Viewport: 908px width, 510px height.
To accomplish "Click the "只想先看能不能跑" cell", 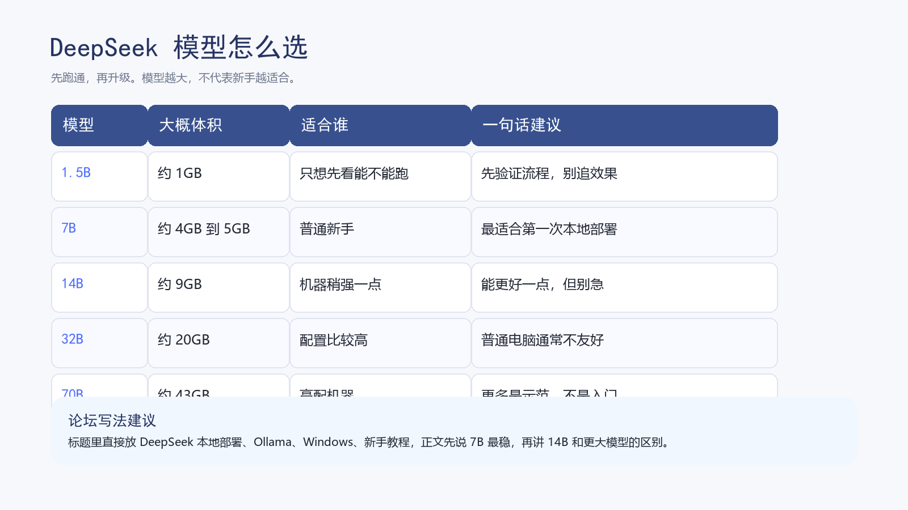I will [x=380, y=176].
